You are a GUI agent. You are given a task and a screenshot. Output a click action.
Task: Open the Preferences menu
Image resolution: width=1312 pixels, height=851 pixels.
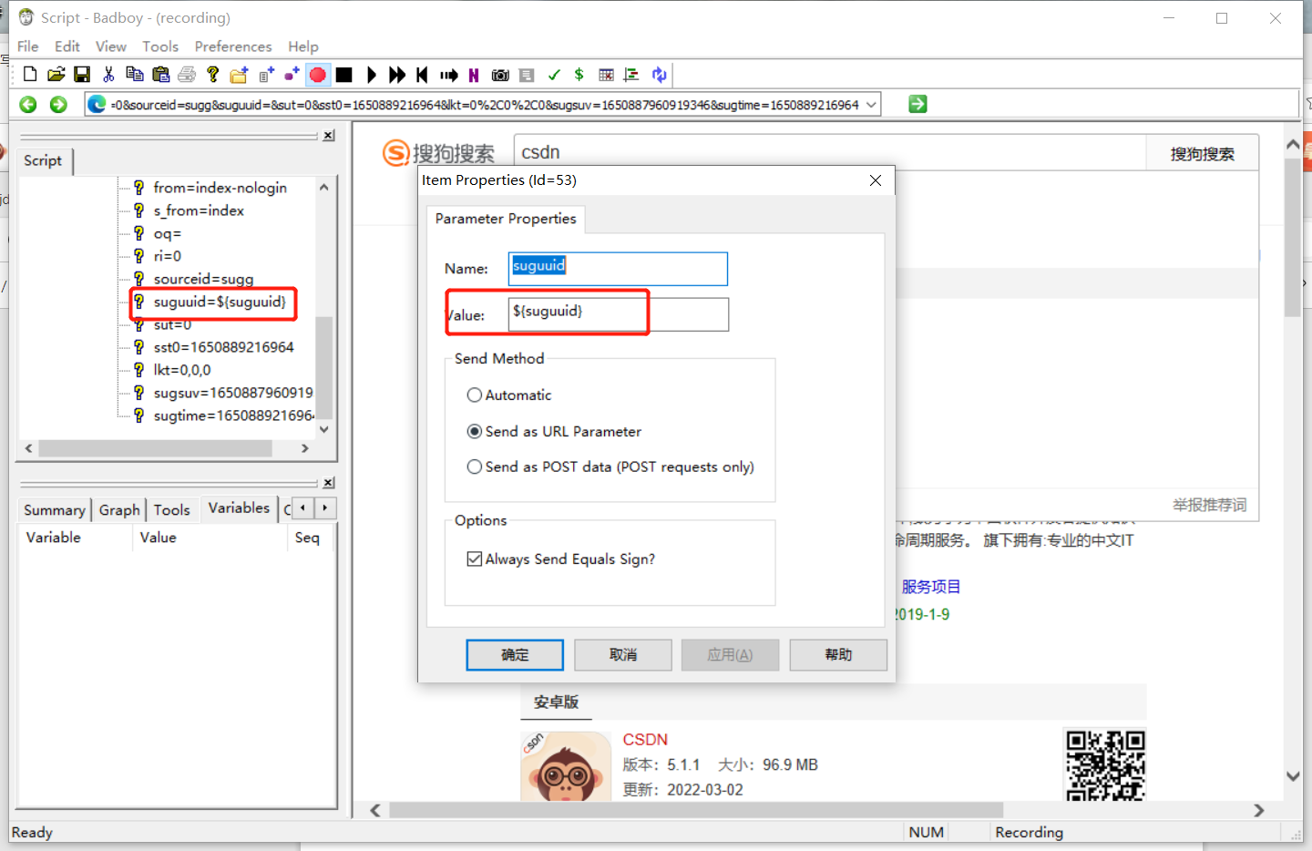tap(233, 46)
